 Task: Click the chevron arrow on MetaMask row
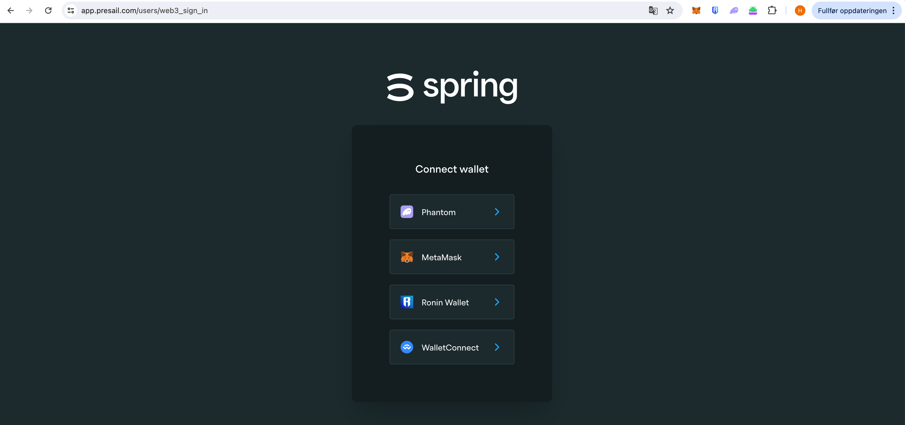pos(497,257)
